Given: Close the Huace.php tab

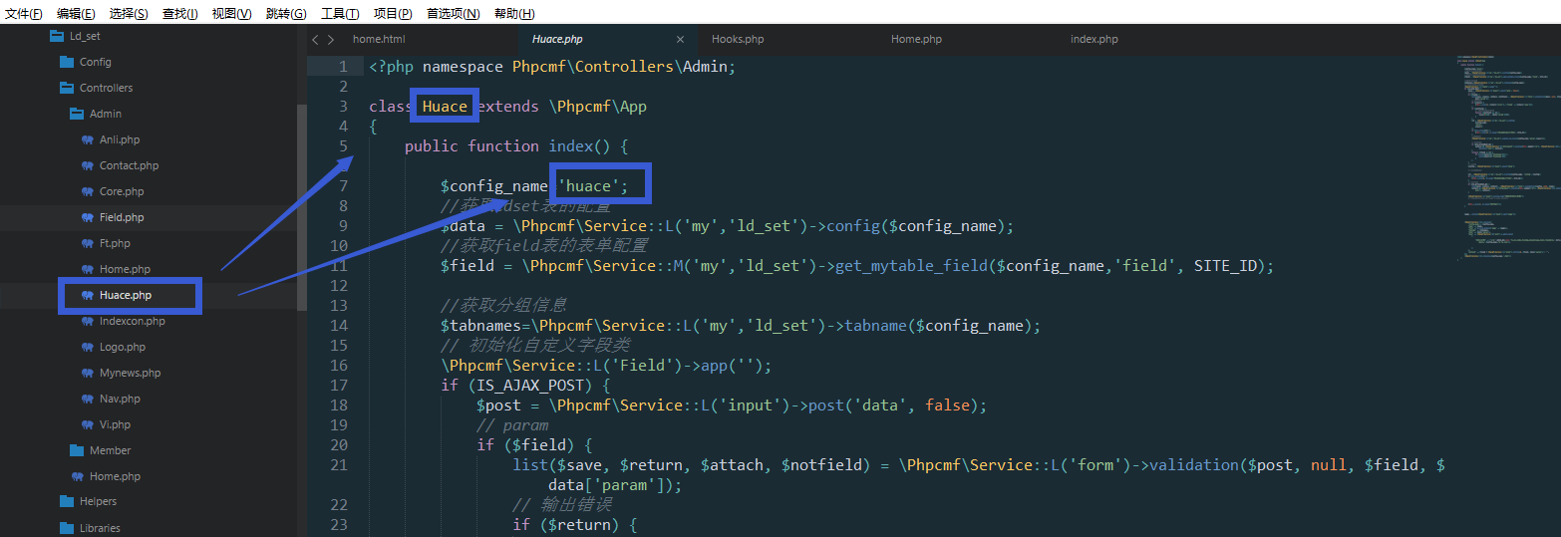Looking at the screenshot, I should [681, 40].
